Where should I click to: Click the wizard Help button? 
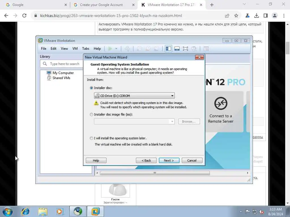tap(96, 160)
